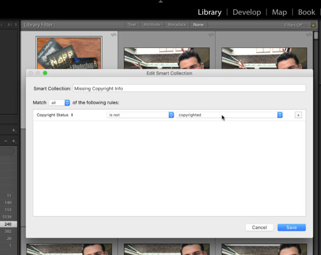
Task: Click the Cancel button
Action: 259,227
